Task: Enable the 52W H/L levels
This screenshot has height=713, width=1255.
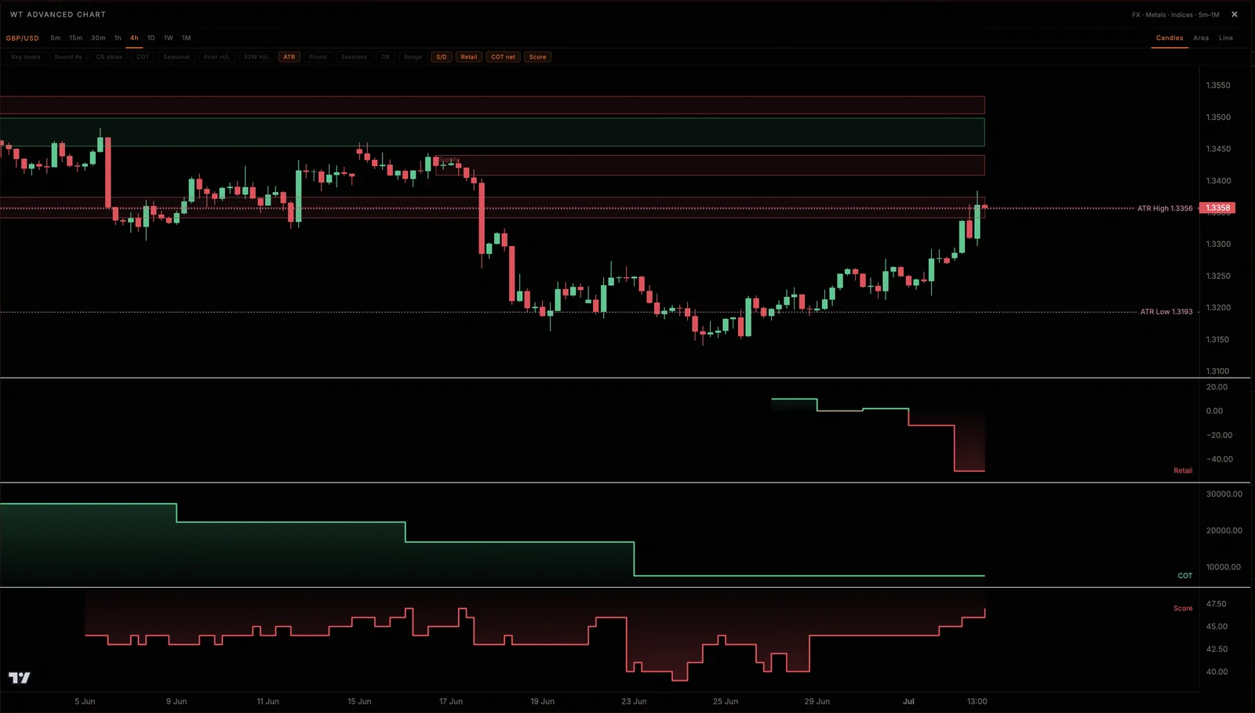Action: [256, 57]
